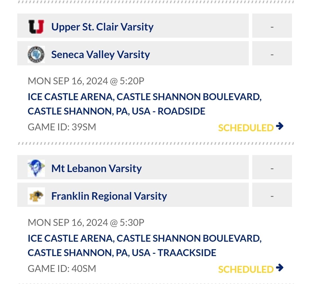Select Mt Lebanon score box
The height and width of the screenshot is (284, 311).
pos(272,167)
